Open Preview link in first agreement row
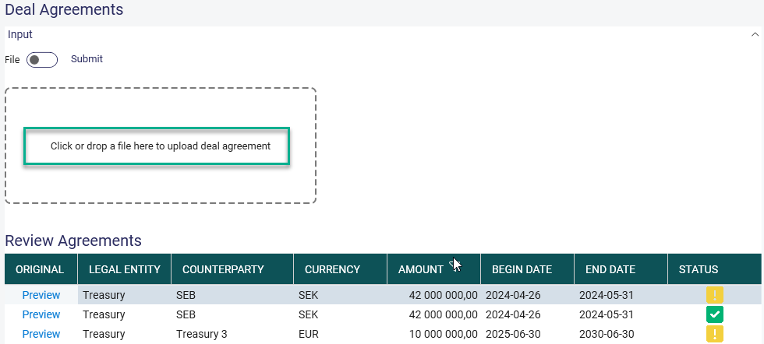Viewport: 764px width, 344px height. point(41,295)
